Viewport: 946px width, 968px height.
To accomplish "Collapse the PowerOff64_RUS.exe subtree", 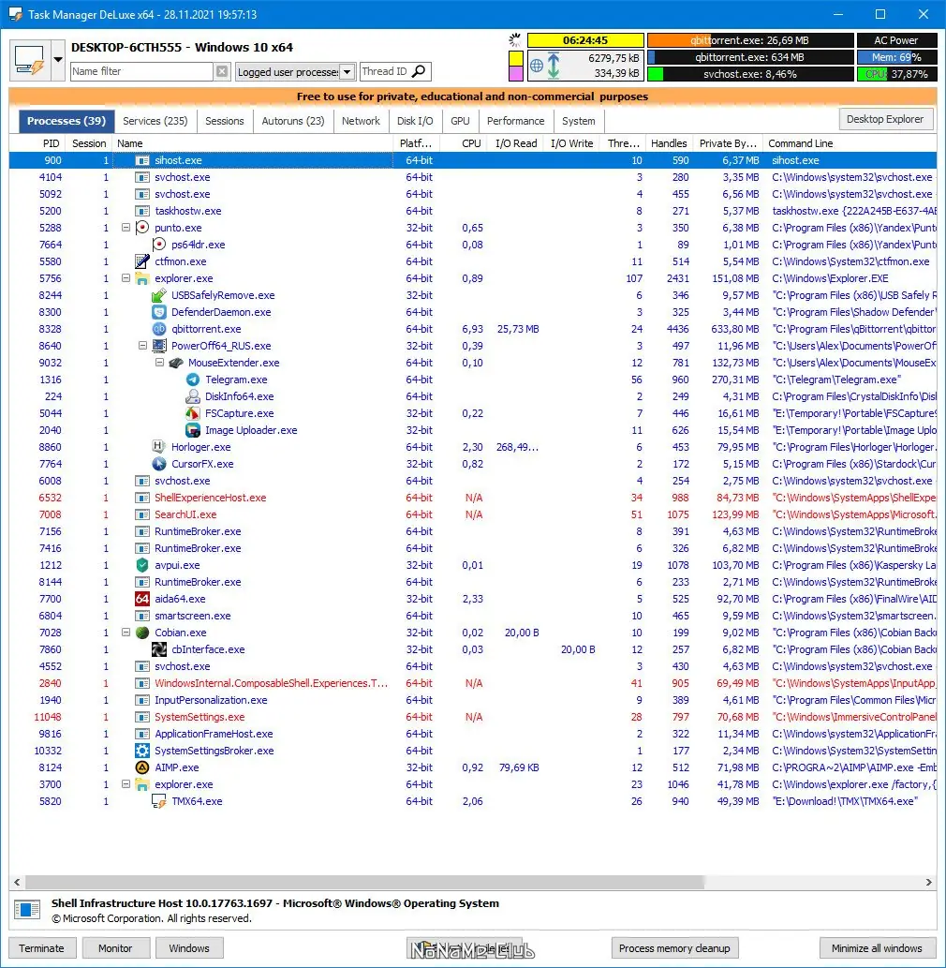I will (x=142, y=346).
